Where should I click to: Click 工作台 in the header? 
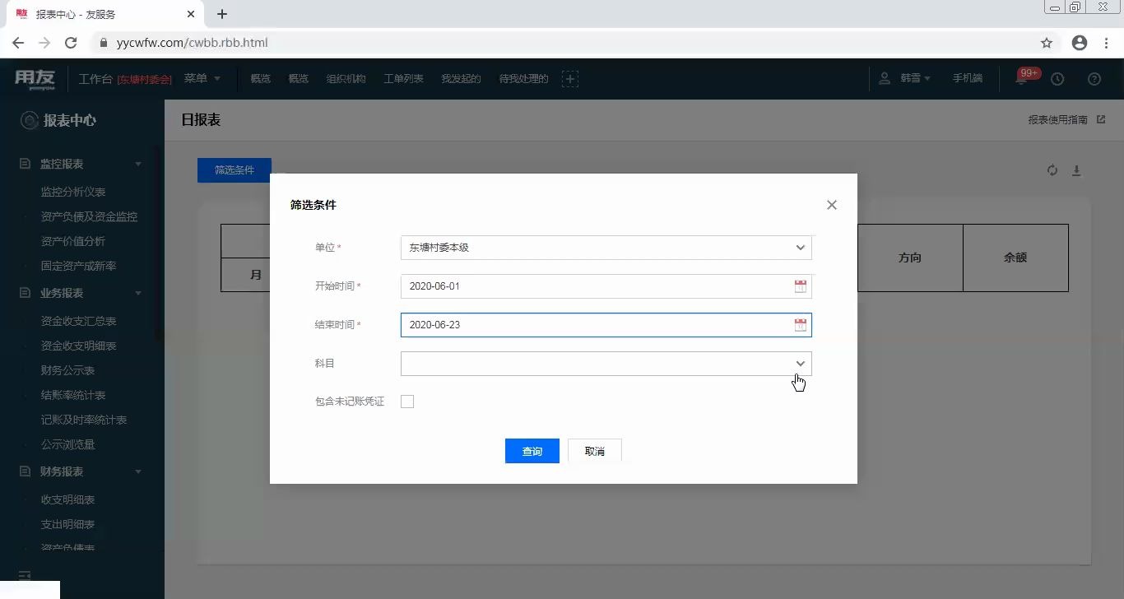click(x=95, y=79)
